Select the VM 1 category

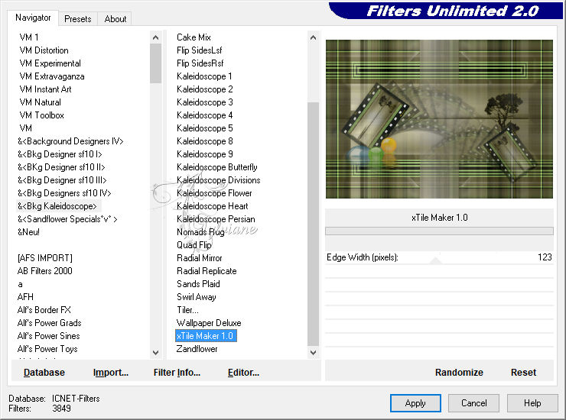[x=29, y=37]
